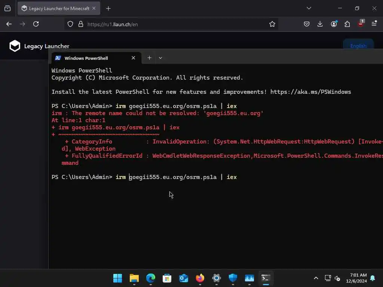Open Microsoft Store from taskbar
The height and width of the screenshot is (287, 383).
[167, 278]
